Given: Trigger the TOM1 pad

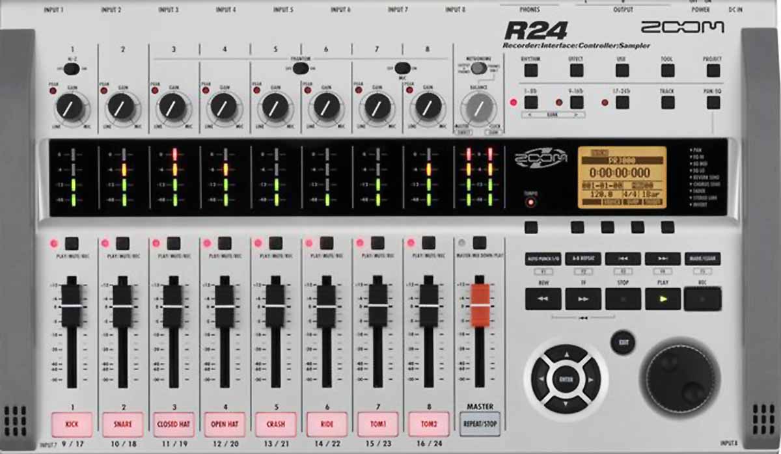Looking at the screenshot, I should [x=377, y=425].
